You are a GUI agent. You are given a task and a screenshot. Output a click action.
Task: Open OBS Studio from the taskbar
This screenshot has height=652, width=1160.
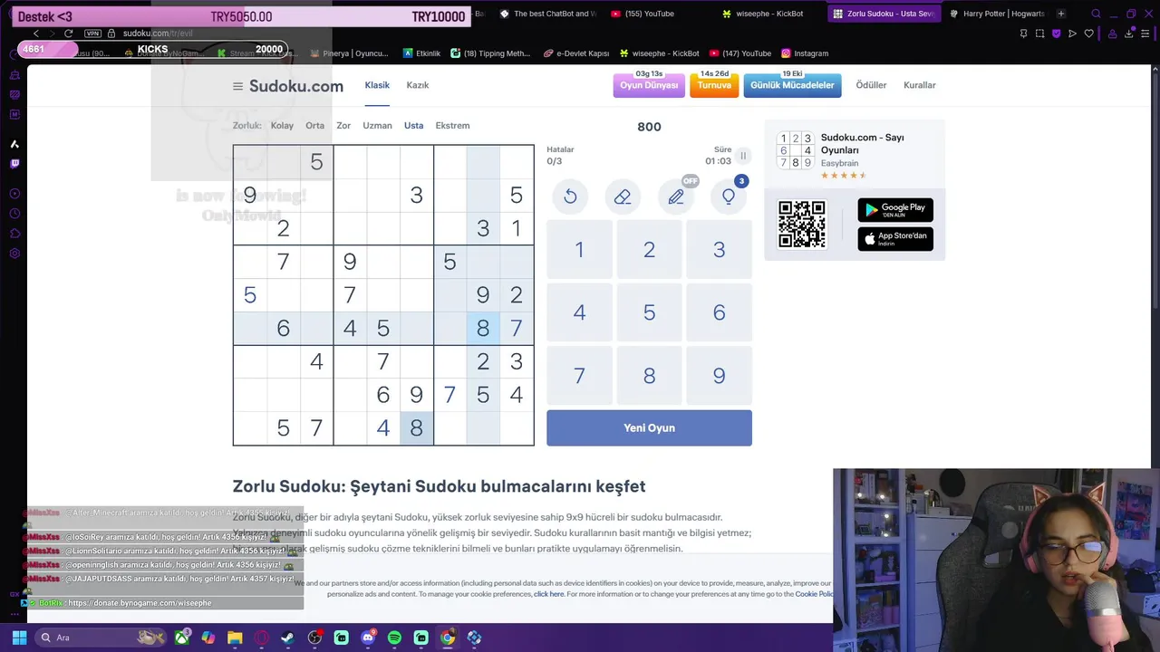click(x=314, y=638)
